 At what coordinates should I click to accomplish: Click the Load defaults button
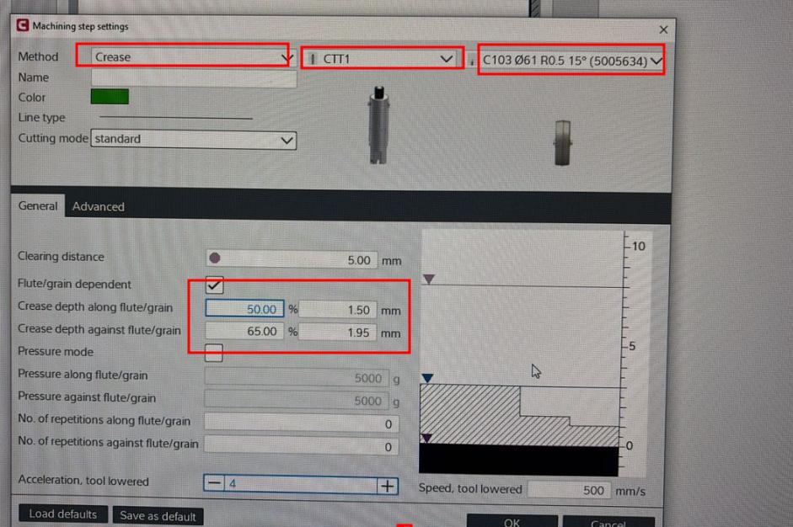(x=63, y=514)
